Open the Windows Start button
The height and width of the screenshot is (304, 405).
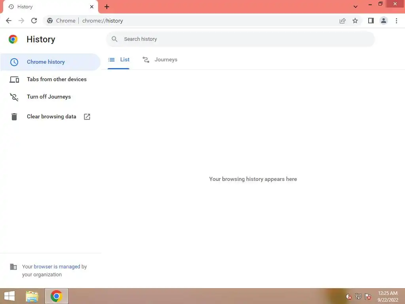(x=9, y=296)
